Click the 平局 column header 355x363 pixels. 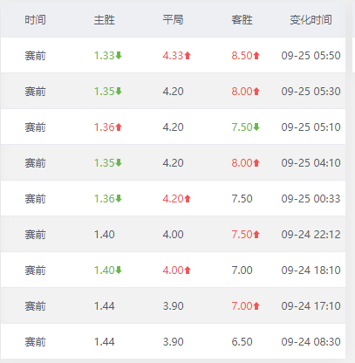173,20
